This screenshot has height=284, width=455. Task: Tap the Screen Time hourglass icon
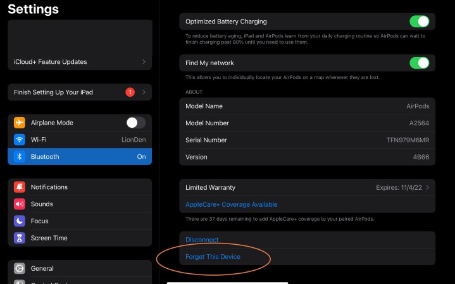click(20, 238)
